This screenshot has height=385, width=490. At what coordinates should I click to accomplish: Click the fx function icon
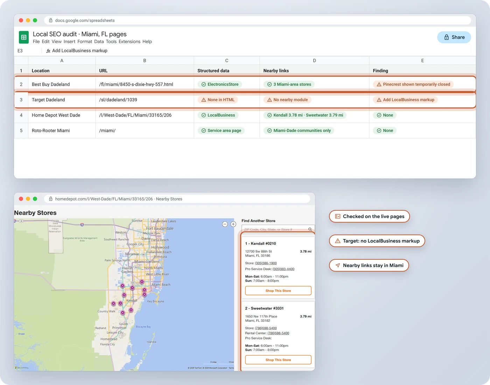(48, 51)
